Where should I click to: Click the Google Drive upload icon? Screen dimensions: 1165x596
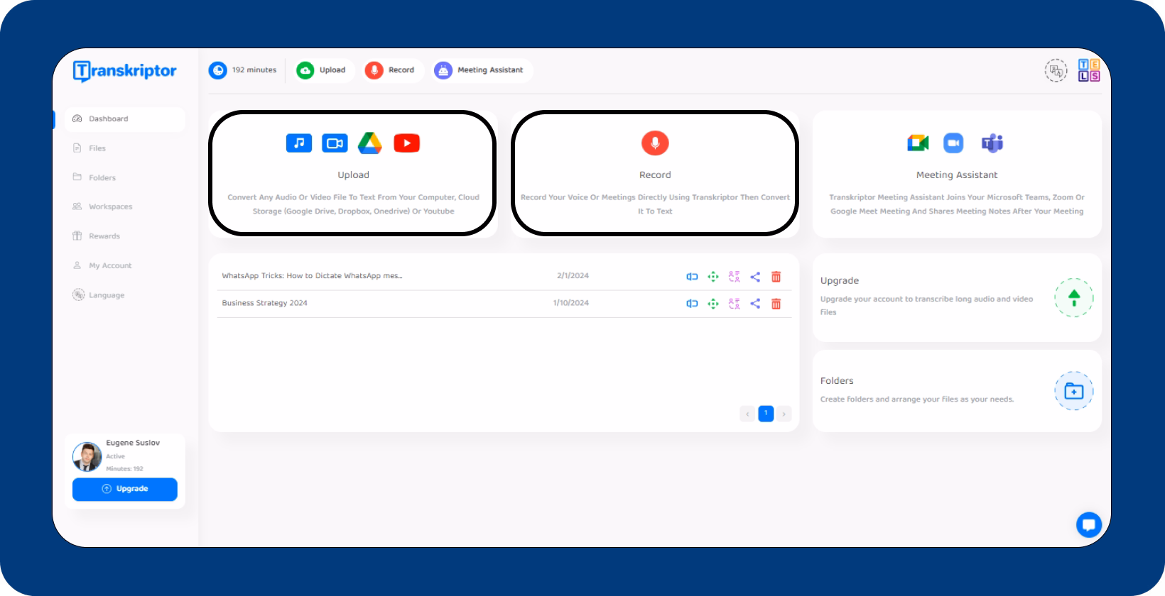[x=369, y=143]
